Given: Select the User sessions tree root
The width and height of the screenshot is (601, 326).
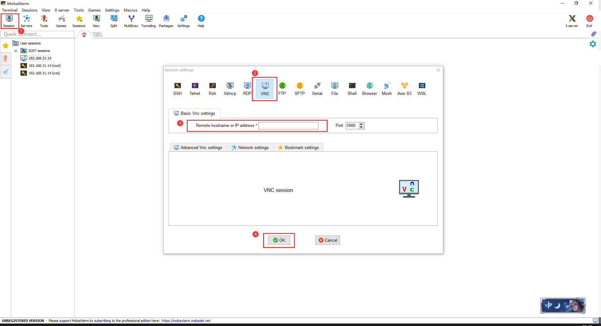Looking at the screenshot, I should [x=30, y=43].
